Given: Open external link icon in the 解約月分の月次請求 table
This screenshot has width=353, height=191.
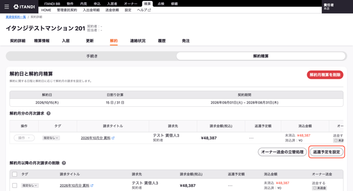Looking at the screenshot, I should [x=113, y=138].
